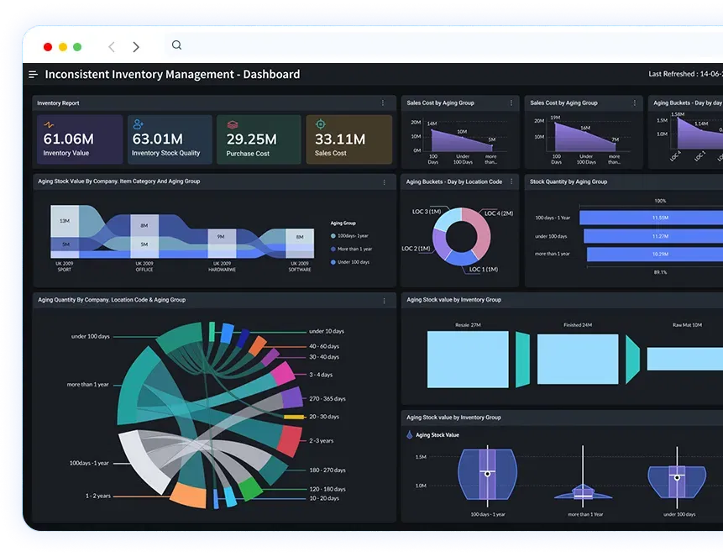Open options for Aging Buckets by Location Code

[x=511, y=181]
